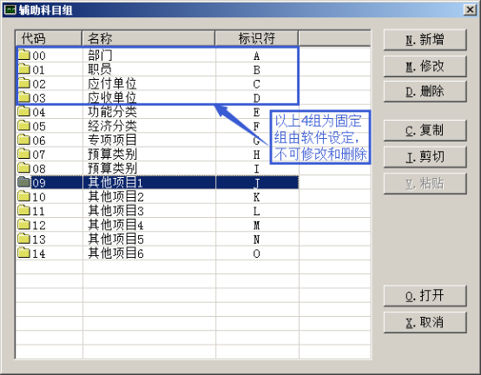481x375 pixels.
Task: Select the 经济分类 row
Action: [x=157, y=125]
